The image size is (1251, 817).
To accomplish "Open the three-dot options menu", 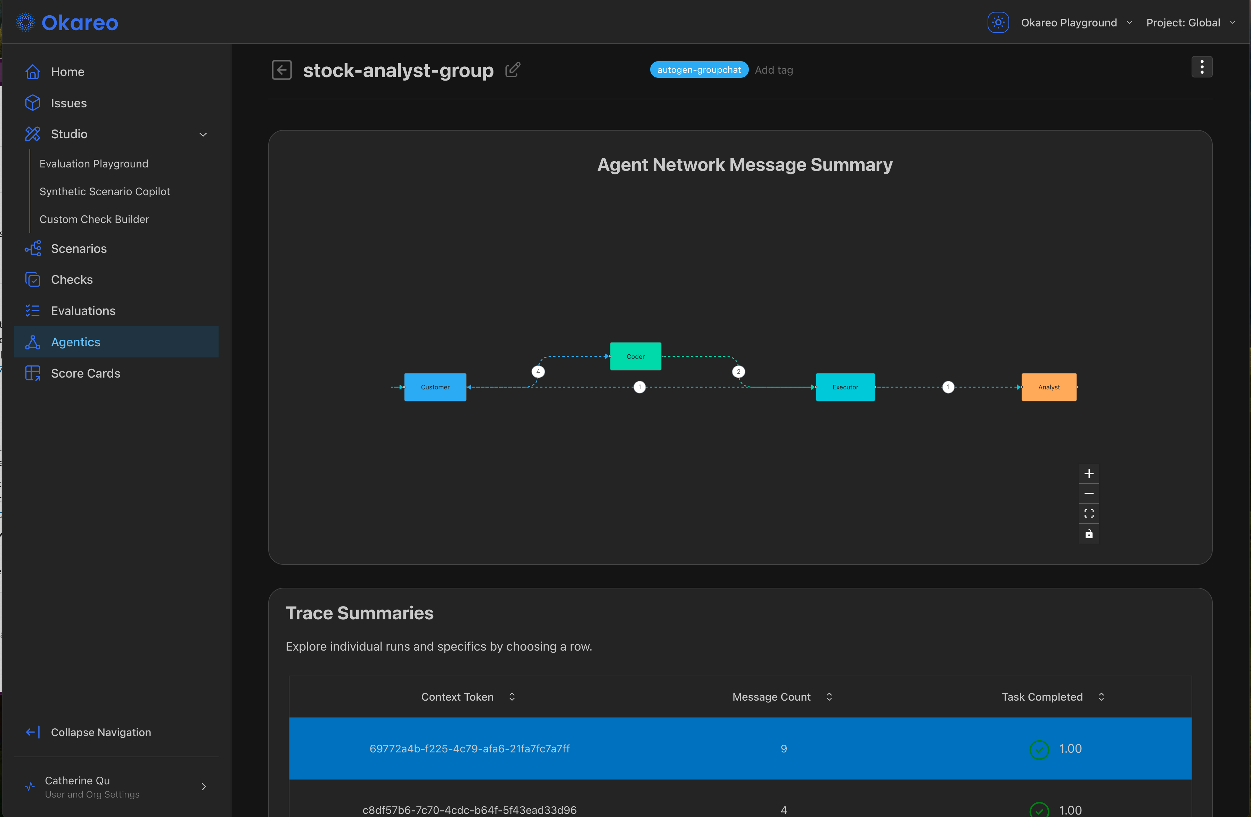I will click(1202, 67).
